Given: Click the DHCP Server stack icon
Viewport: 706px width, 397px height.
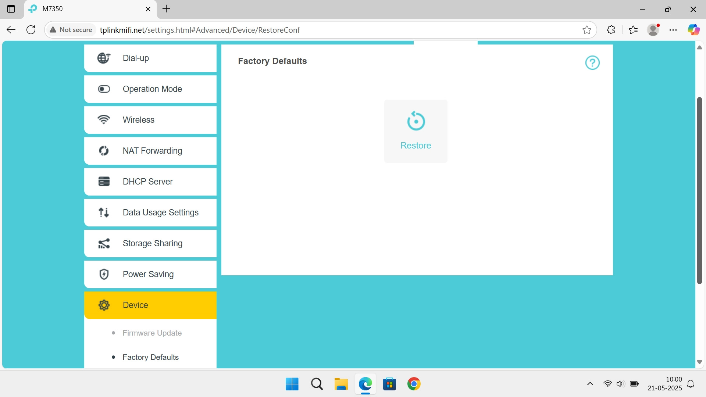Looking at the screenshot, I should (104, 182).
